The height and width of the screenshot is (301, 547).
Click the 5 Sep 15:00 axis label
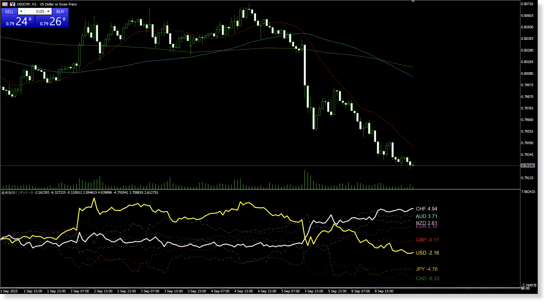tap(314, 291)
